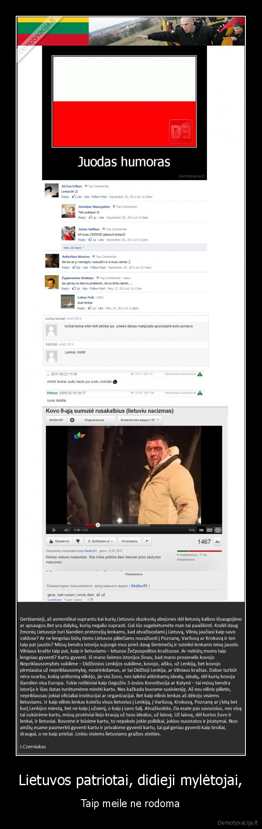Click the thumbs-down dislike icon
The height and width of the screenshot is (829, 262).
78,541
